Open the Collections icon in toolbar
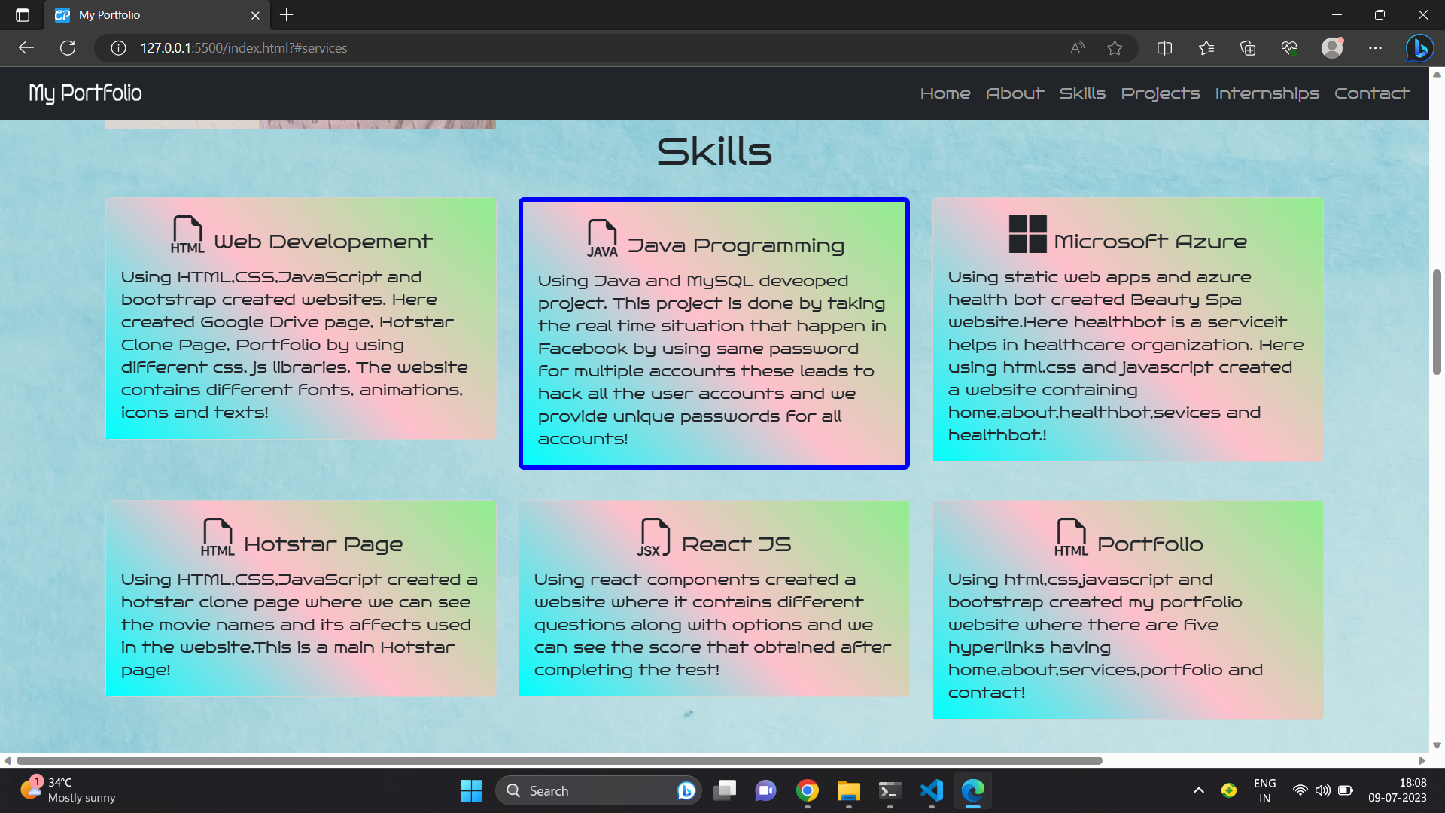 [1248, 47]
